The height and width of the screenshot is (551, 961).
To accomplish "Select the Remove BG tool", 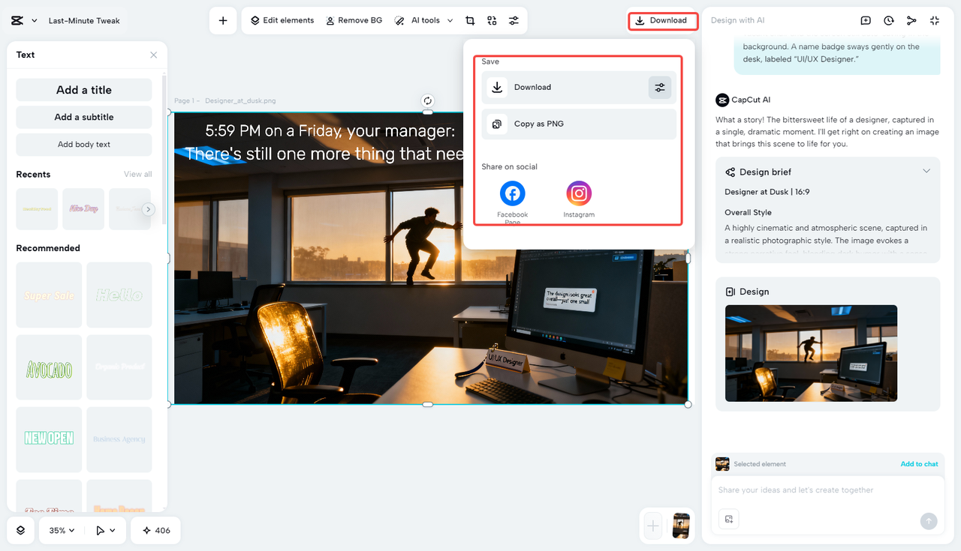I will click(x=354, y=20).
